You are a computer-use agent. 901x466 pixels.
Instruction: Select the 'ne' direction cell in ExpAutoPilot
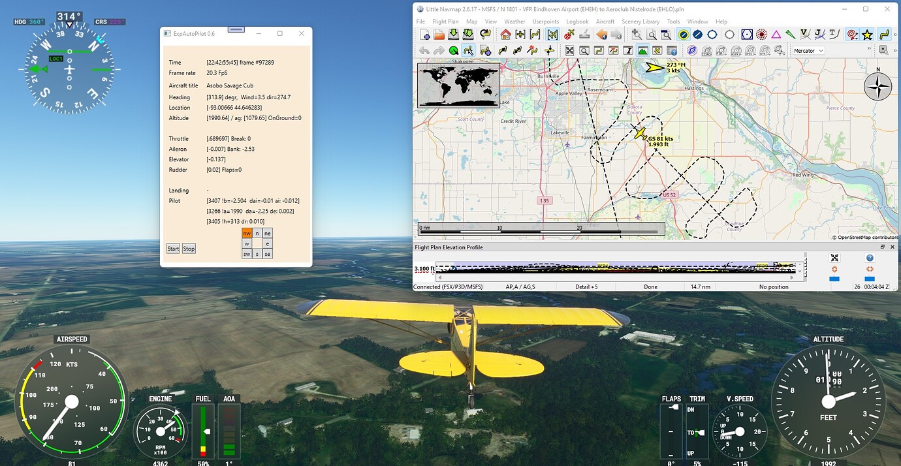[x=267, y=233]
